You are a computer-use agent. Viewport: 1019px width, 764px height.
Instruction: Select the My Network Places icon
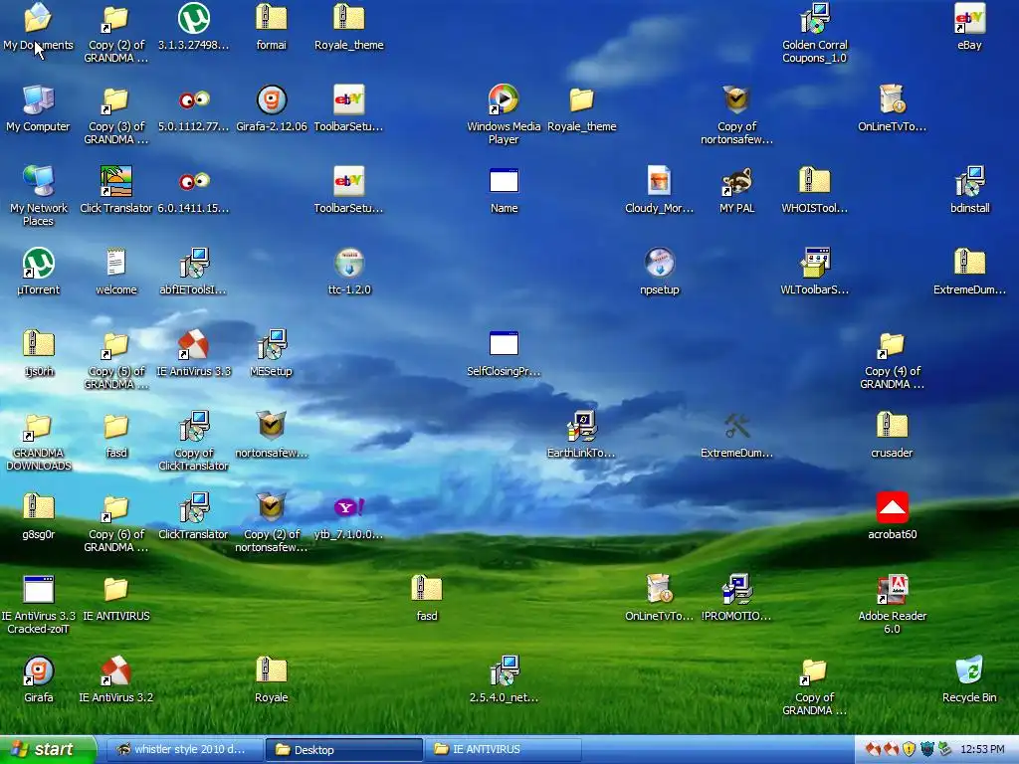point(38,195)
